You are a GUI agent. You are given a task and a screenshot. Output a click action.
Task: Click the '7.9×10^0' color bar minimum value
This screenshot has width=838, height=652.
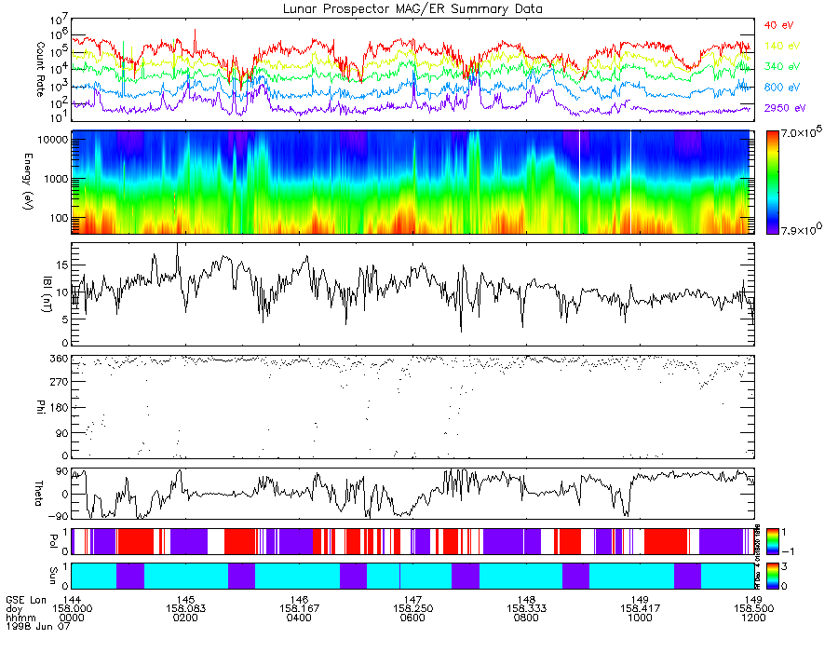pos(802,229)
